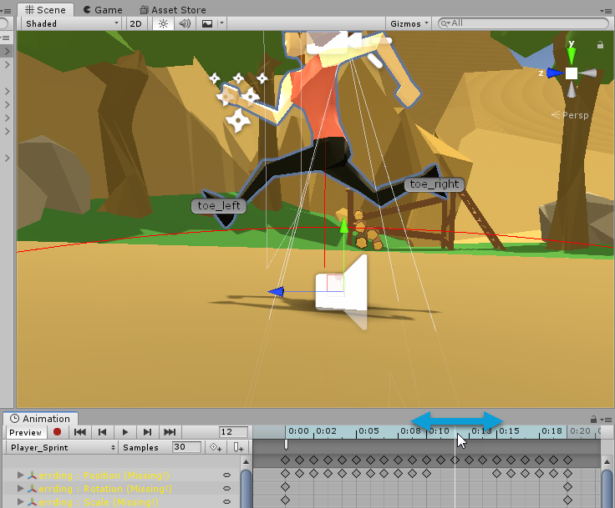Image resolution: width=615 pixels, height=508 pixels.
Task: Click the add keyframe icon
Action: pyautogui.click(x=216, y=447)
